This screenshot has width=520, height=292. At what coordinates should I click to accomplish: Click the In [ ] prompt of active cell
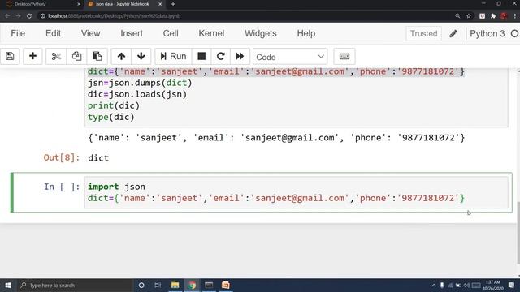coord(62,187)
